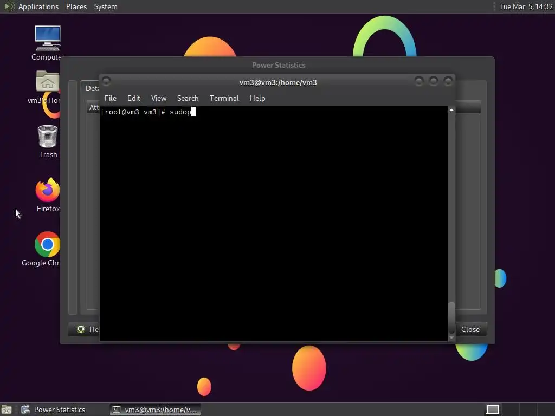The width and height of the screenshot is (555, 416).
Task: Open the terminal File menu
Action: (x=111, y=99)
